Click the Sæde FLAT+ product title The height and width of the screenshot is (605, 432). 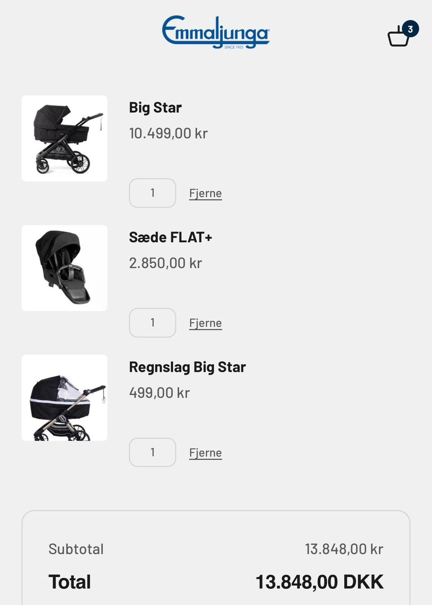171,237
